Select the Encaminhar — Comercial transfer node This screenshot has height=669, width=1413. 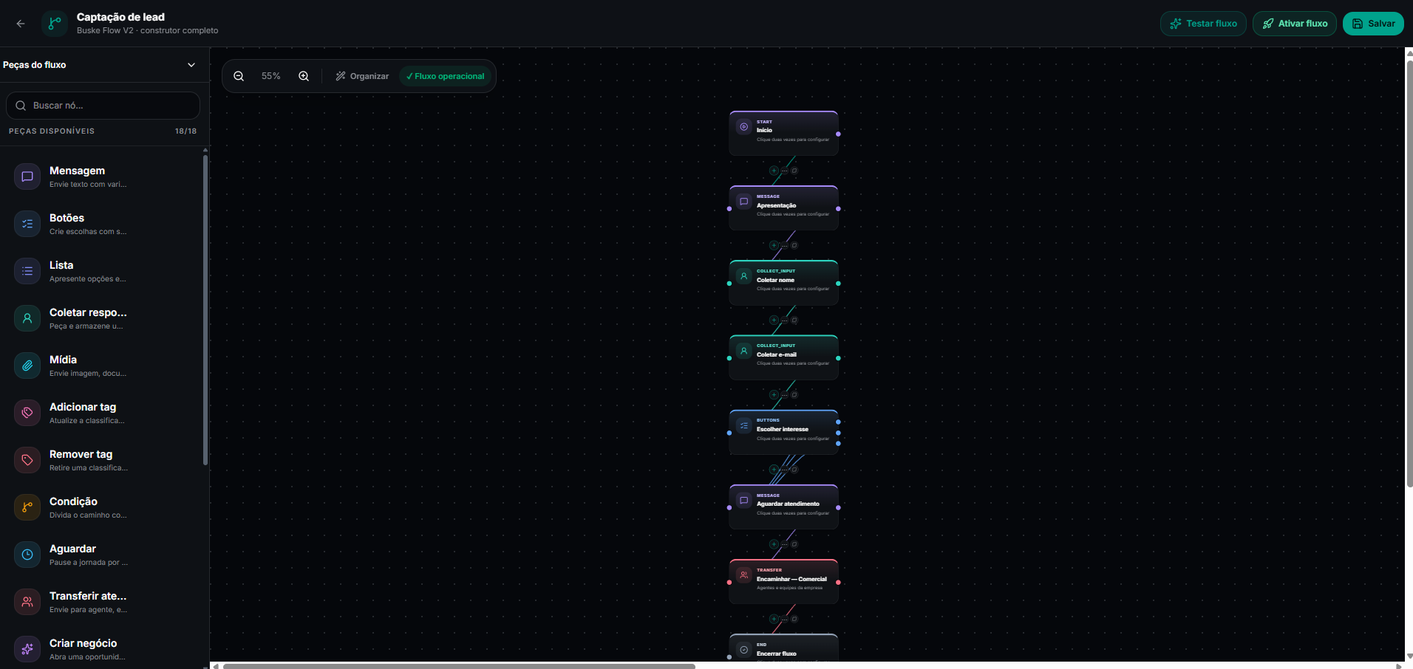[784, 582]
